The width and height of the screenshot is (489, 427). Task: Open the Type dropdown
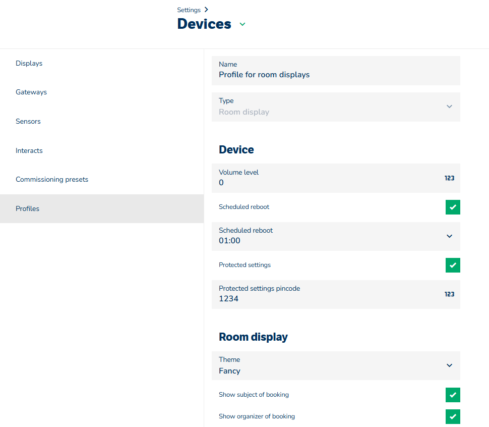[449, 106]
